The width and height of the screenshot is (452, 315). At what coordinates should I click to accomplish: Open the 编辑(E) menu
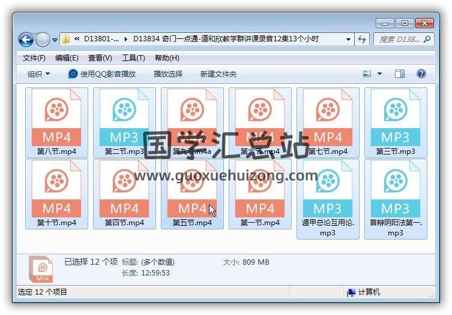(x=67, y=58)
